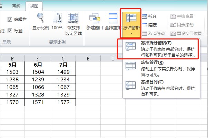Click the 冻结窗格 freeze panes icon

tap(131, 18)
